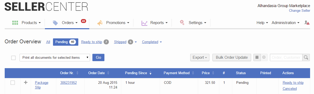Click the Change Seller link
314x94 pixels.
299,11
